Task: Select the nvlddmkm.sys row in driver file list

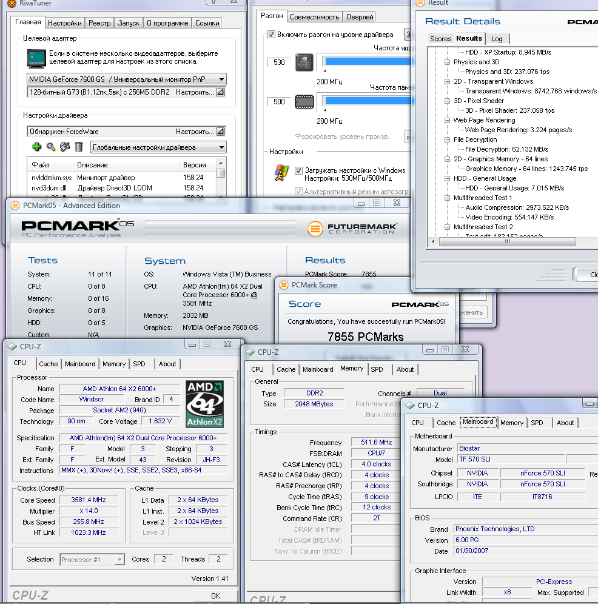Action: (121, 178)
